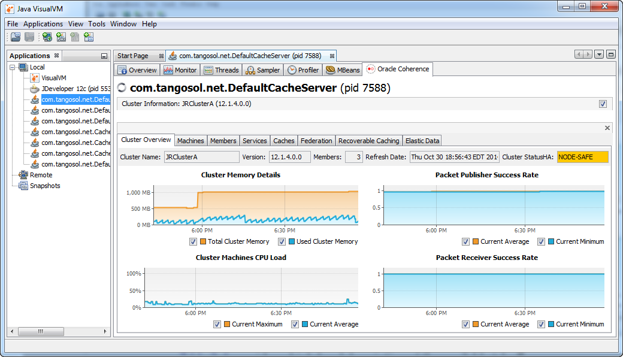
Task: Click the Remote hosts icon
Action: pos(23,175)
